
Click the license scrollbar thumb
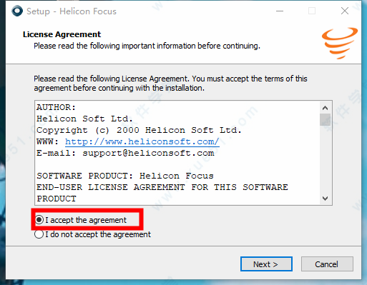325,120
